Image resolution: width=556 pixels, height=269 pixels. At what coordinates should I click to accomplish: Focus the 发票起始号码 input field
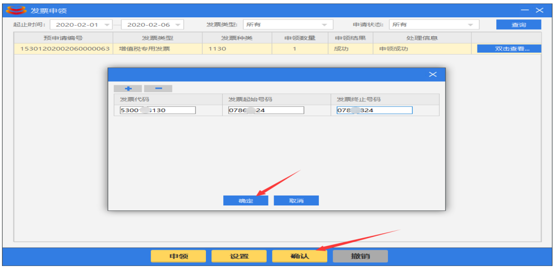click(x=266, y=111)
